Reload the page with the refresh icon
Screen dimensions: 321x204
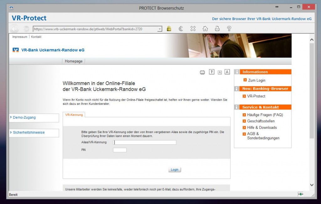coord(181,29)
